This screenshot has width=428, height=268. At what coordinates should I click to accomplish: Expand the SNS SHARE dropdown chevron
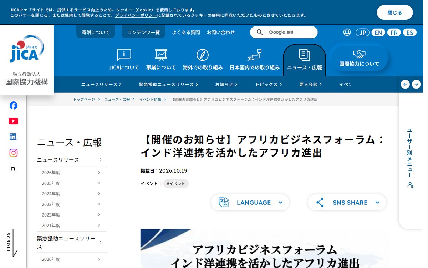click(x=377, y=203)
